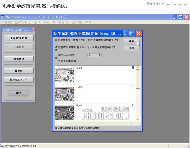This screenshot has height=148, width=190.
Task: Minimize the Photomatix Pro main window
Action: tap(174, 17)
